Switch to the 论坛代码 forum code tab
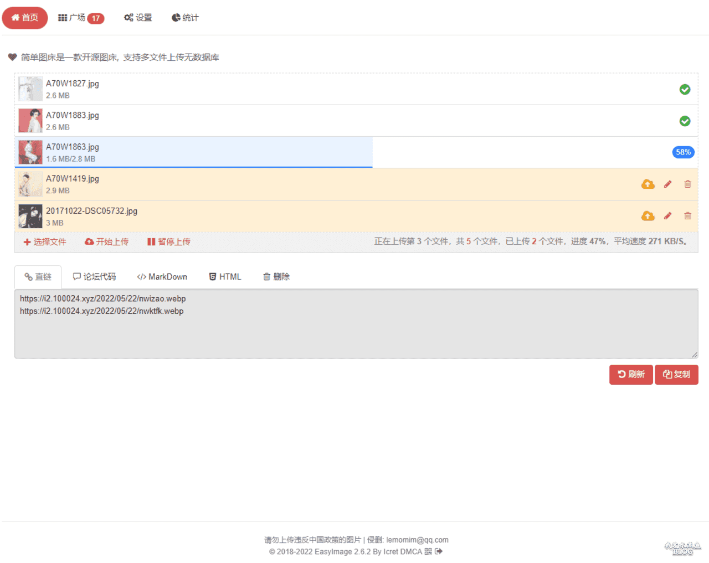 94,277
